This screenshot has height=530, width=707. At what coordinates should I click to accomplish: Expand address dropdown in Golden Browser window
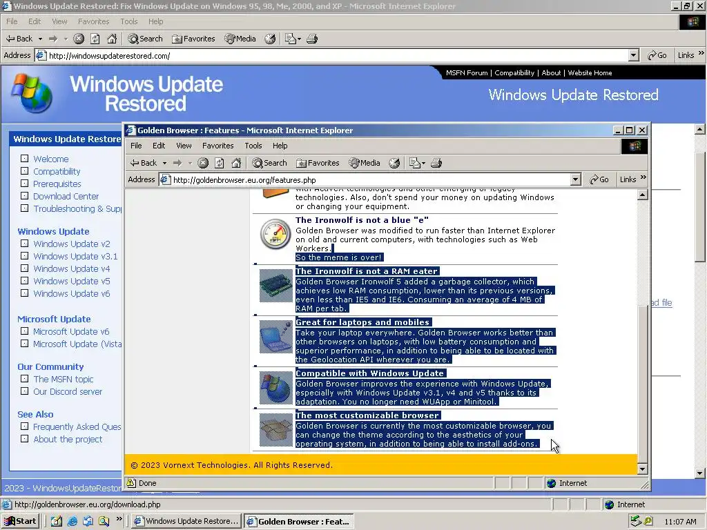575,180
